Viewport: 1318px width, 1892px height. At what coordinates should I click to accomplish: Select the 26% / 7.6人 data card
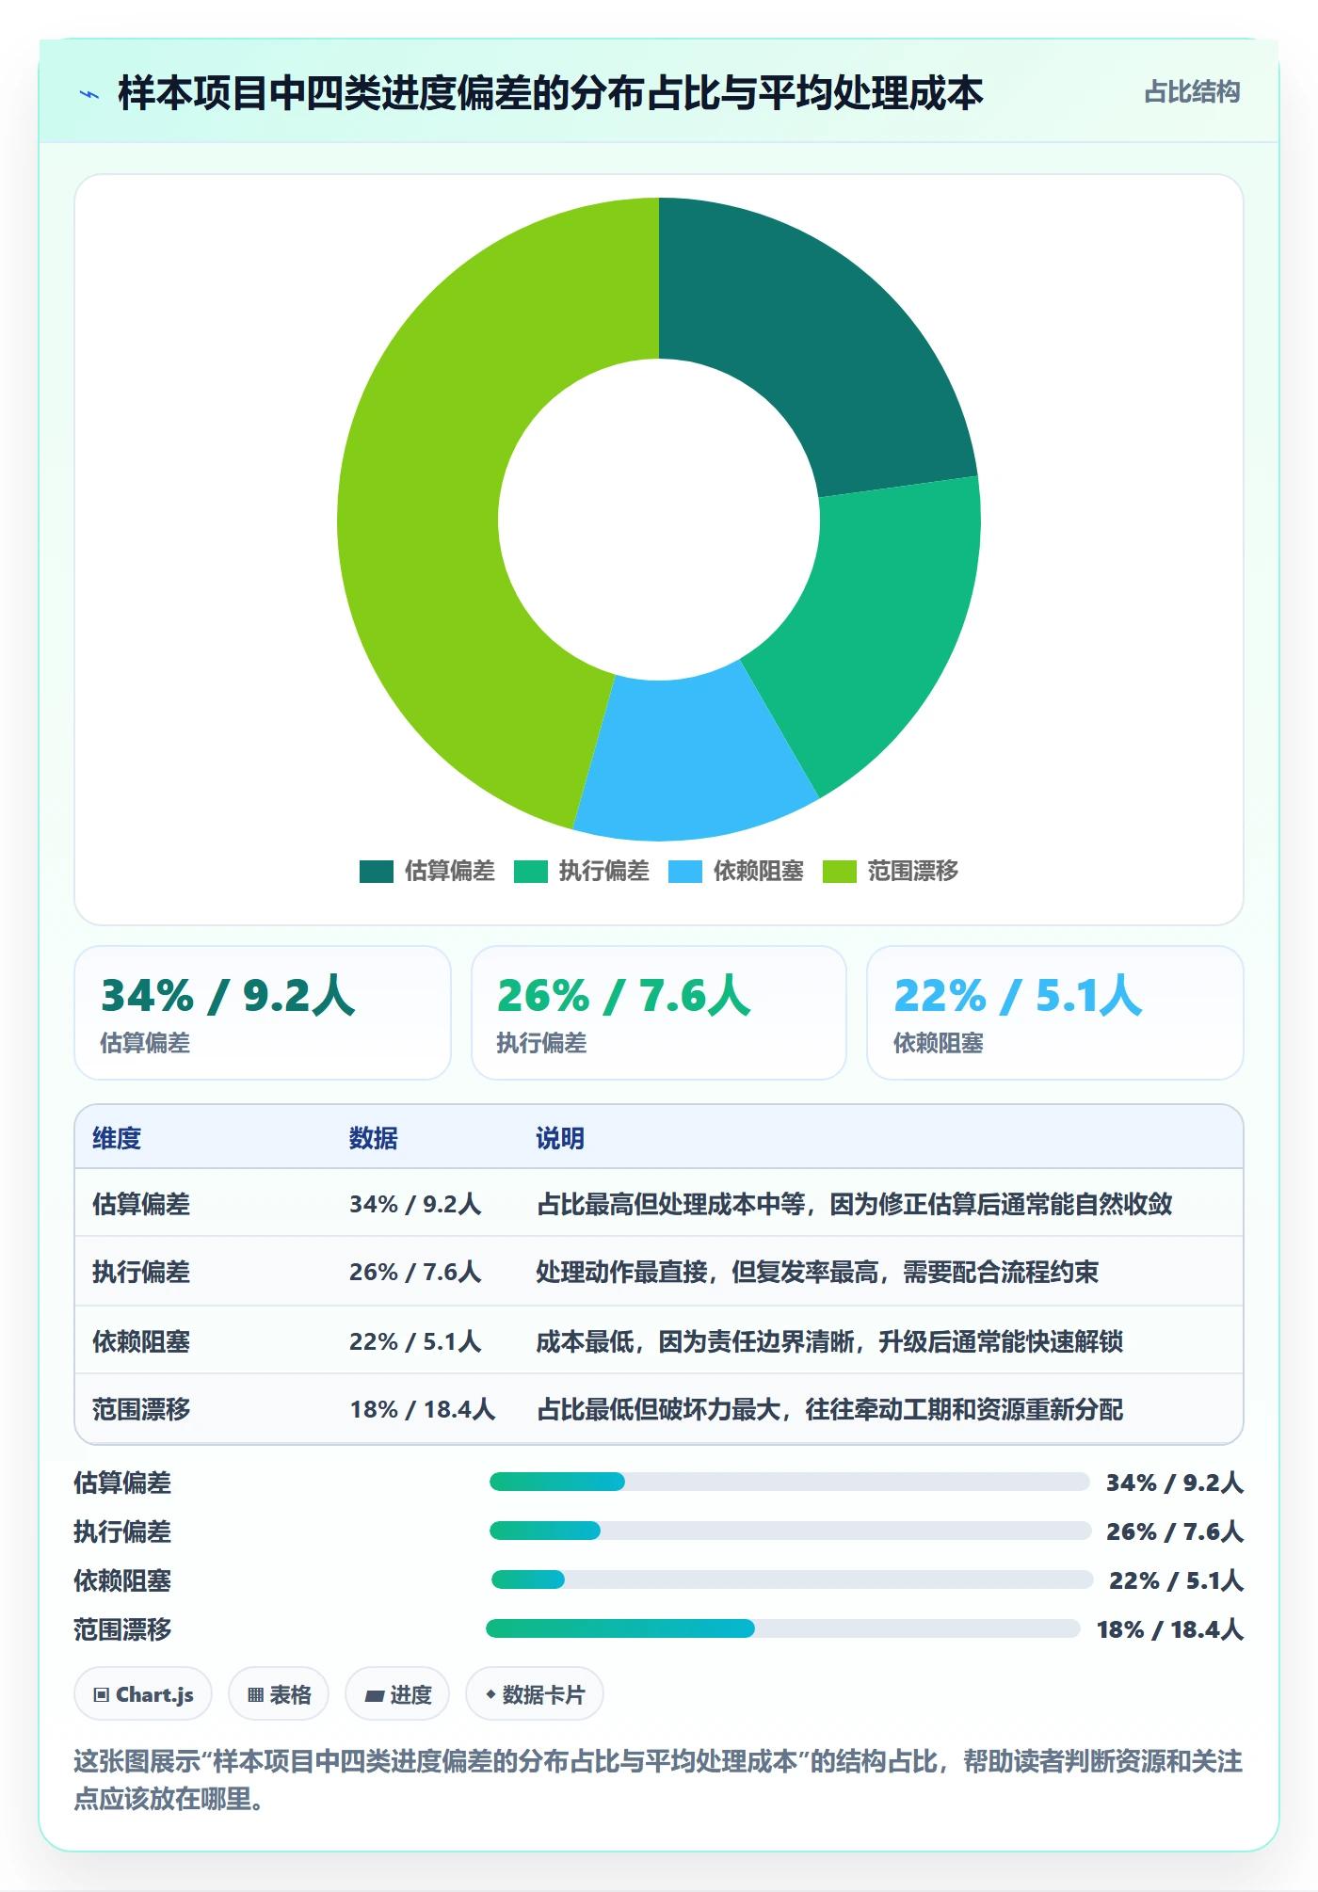(659, 1013)
